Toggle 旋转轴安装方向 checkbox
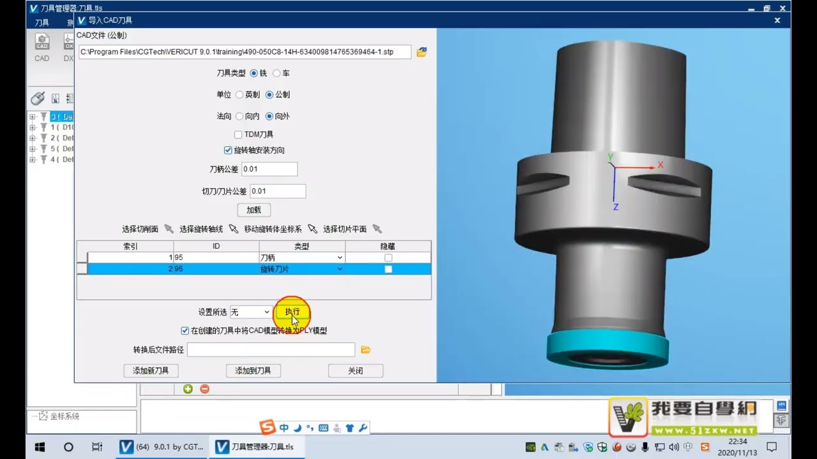 pos(228,150)
